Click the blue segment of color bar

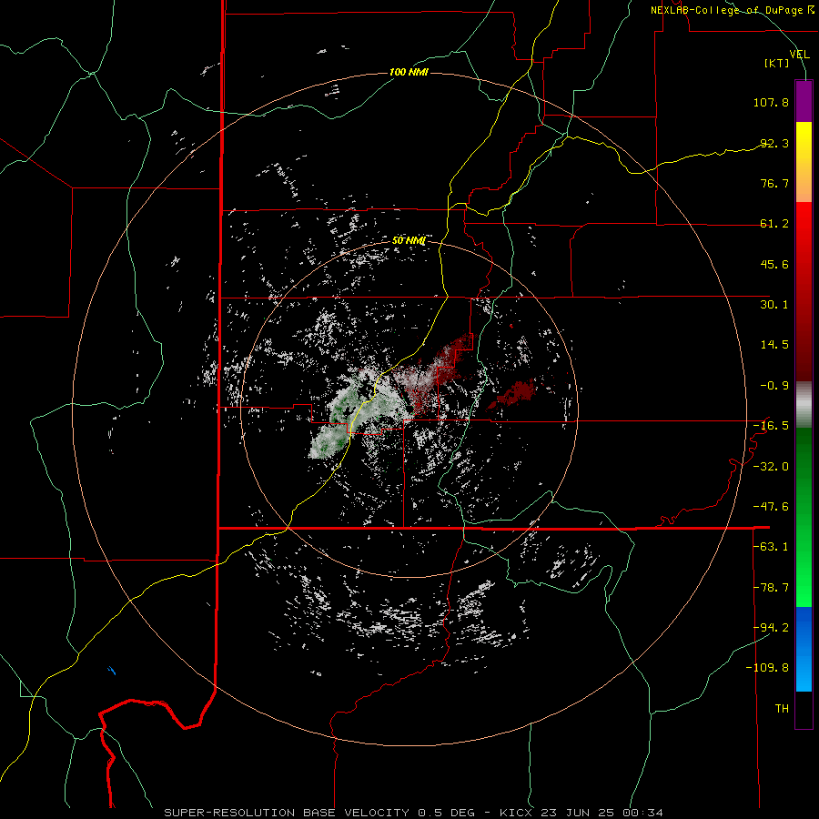click(x=804, y=649)
